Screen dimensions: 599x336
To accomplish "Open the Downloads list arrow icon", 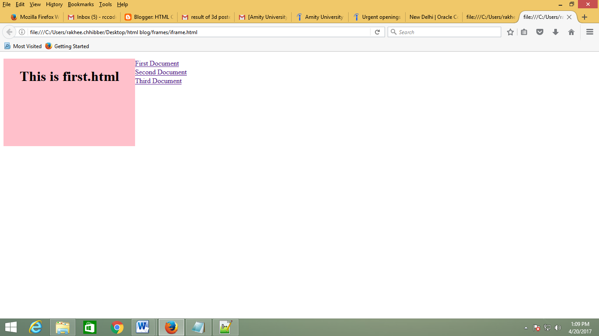I will [x=556, y=31].
